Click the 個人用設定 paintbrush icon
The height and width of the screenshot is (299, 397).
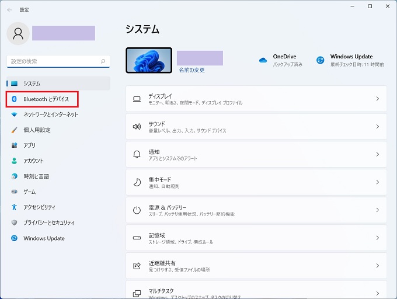14,130
